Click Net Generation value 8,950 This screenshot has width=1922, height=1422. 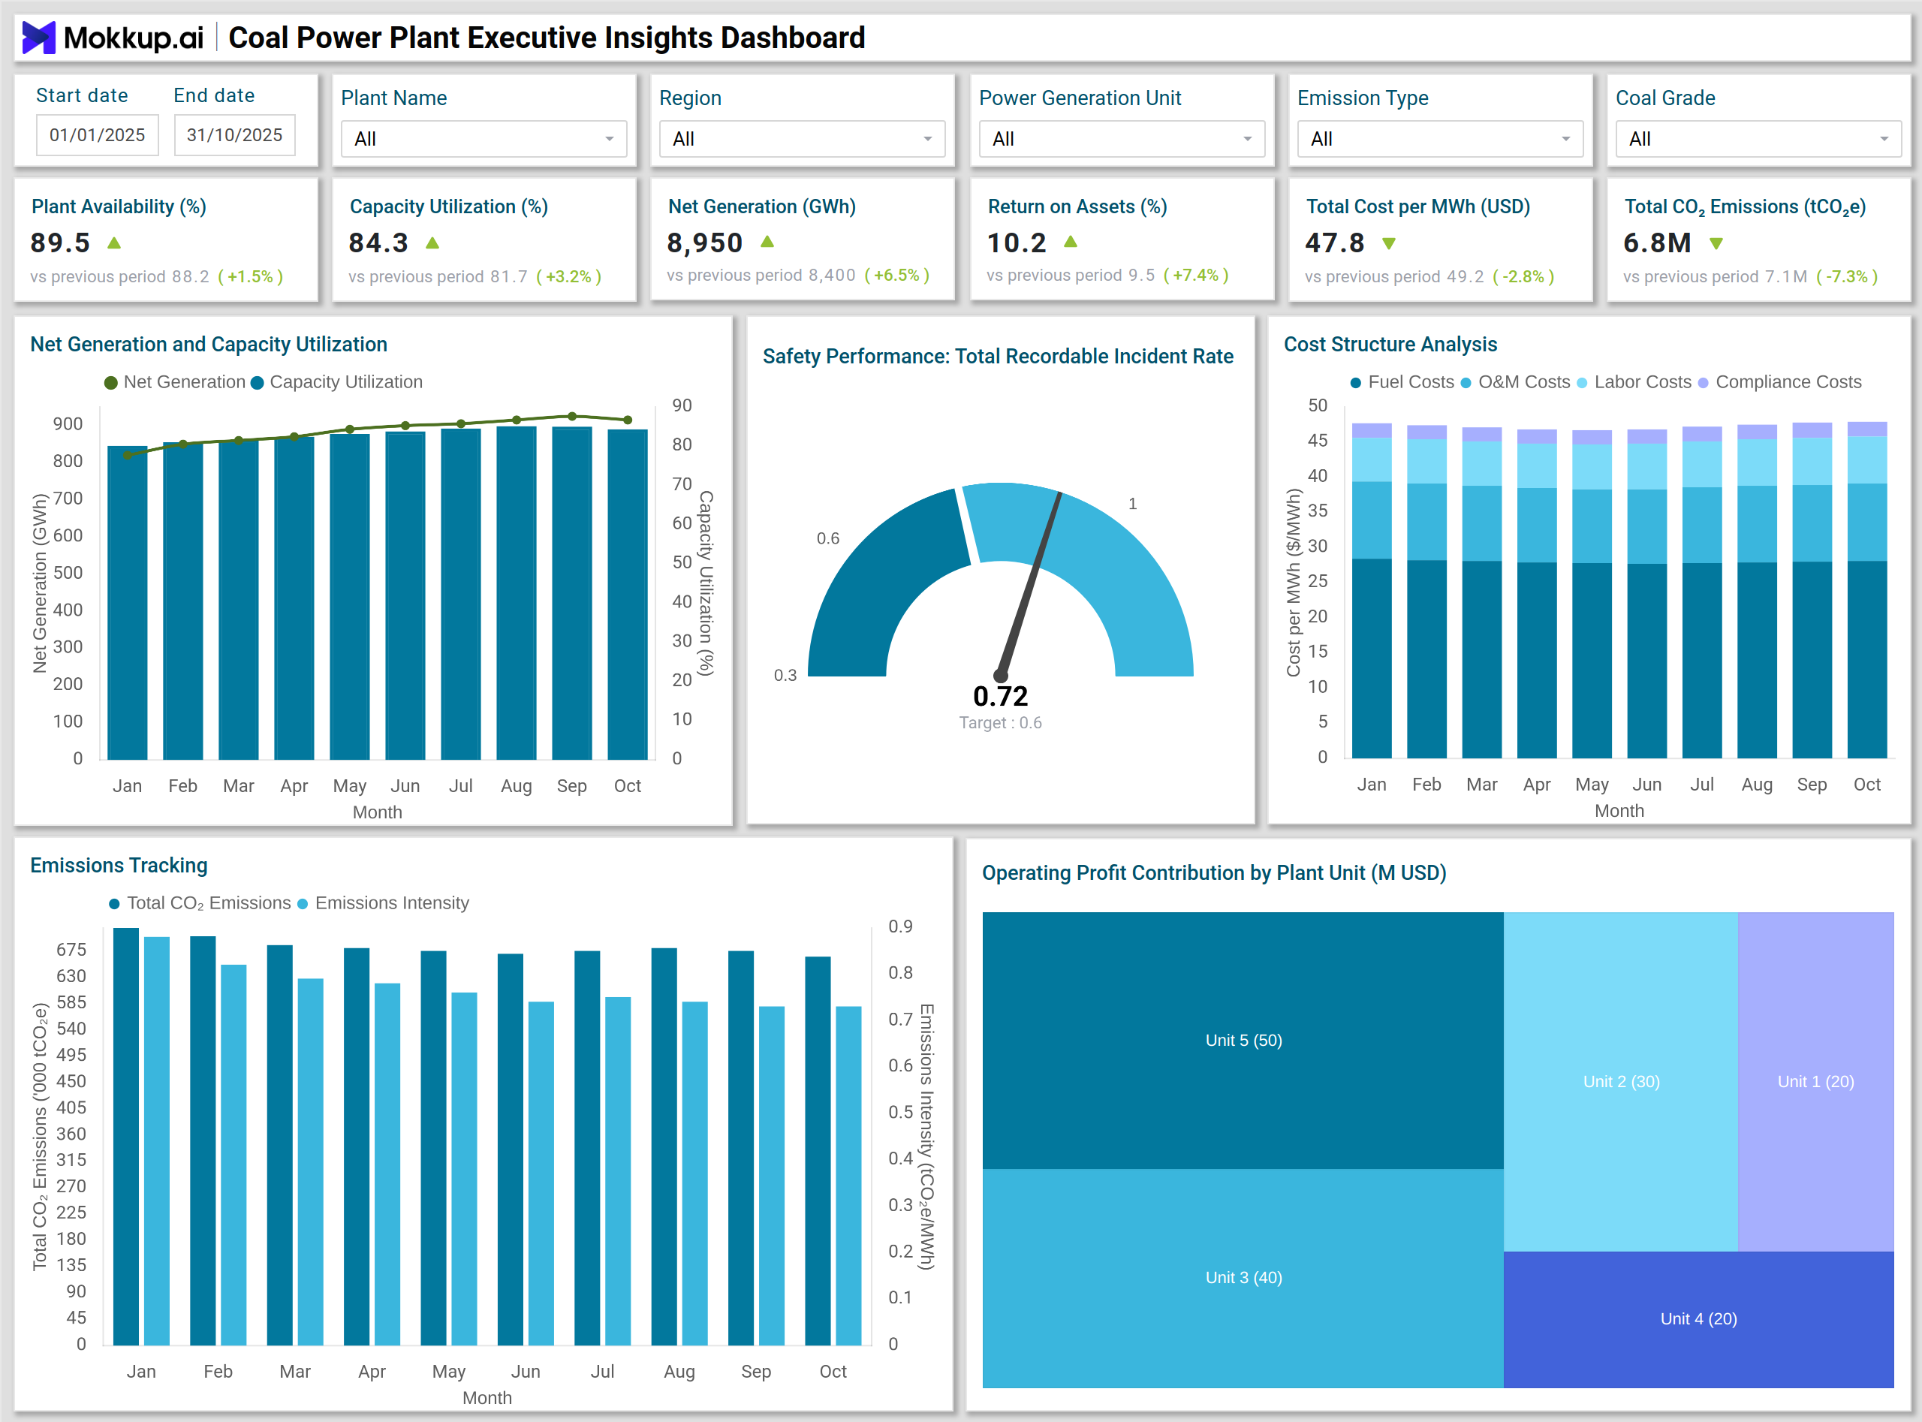click(x=705, y=243)
